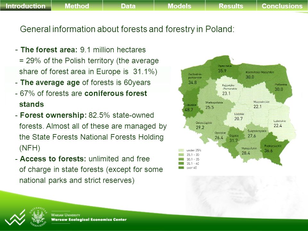Click Podkarpackie value 36.6 on map
The width and height of the screenshot is (308, 231).
pos(269,151)
